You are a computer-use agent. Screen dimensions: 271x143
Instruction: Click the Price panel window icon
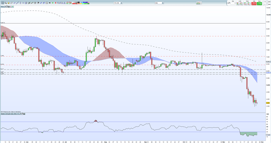[x=7, y=6]
